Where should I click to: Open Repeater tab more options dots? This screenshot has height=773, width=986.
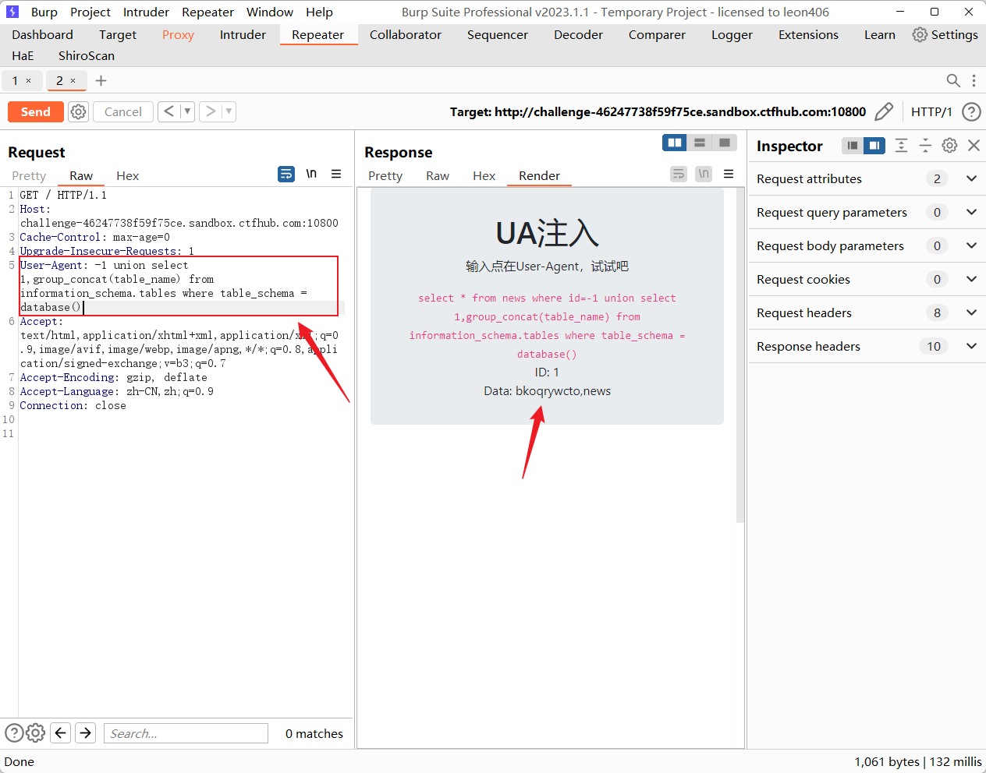974,80
